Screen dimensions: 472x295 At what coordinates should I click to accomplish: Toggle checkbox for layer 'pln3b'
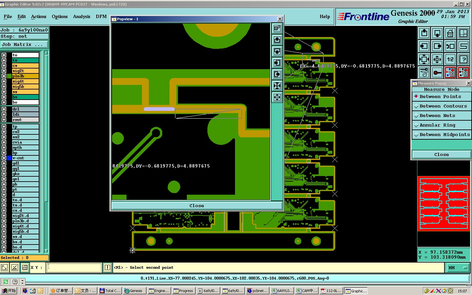click(x=4, y=76)
